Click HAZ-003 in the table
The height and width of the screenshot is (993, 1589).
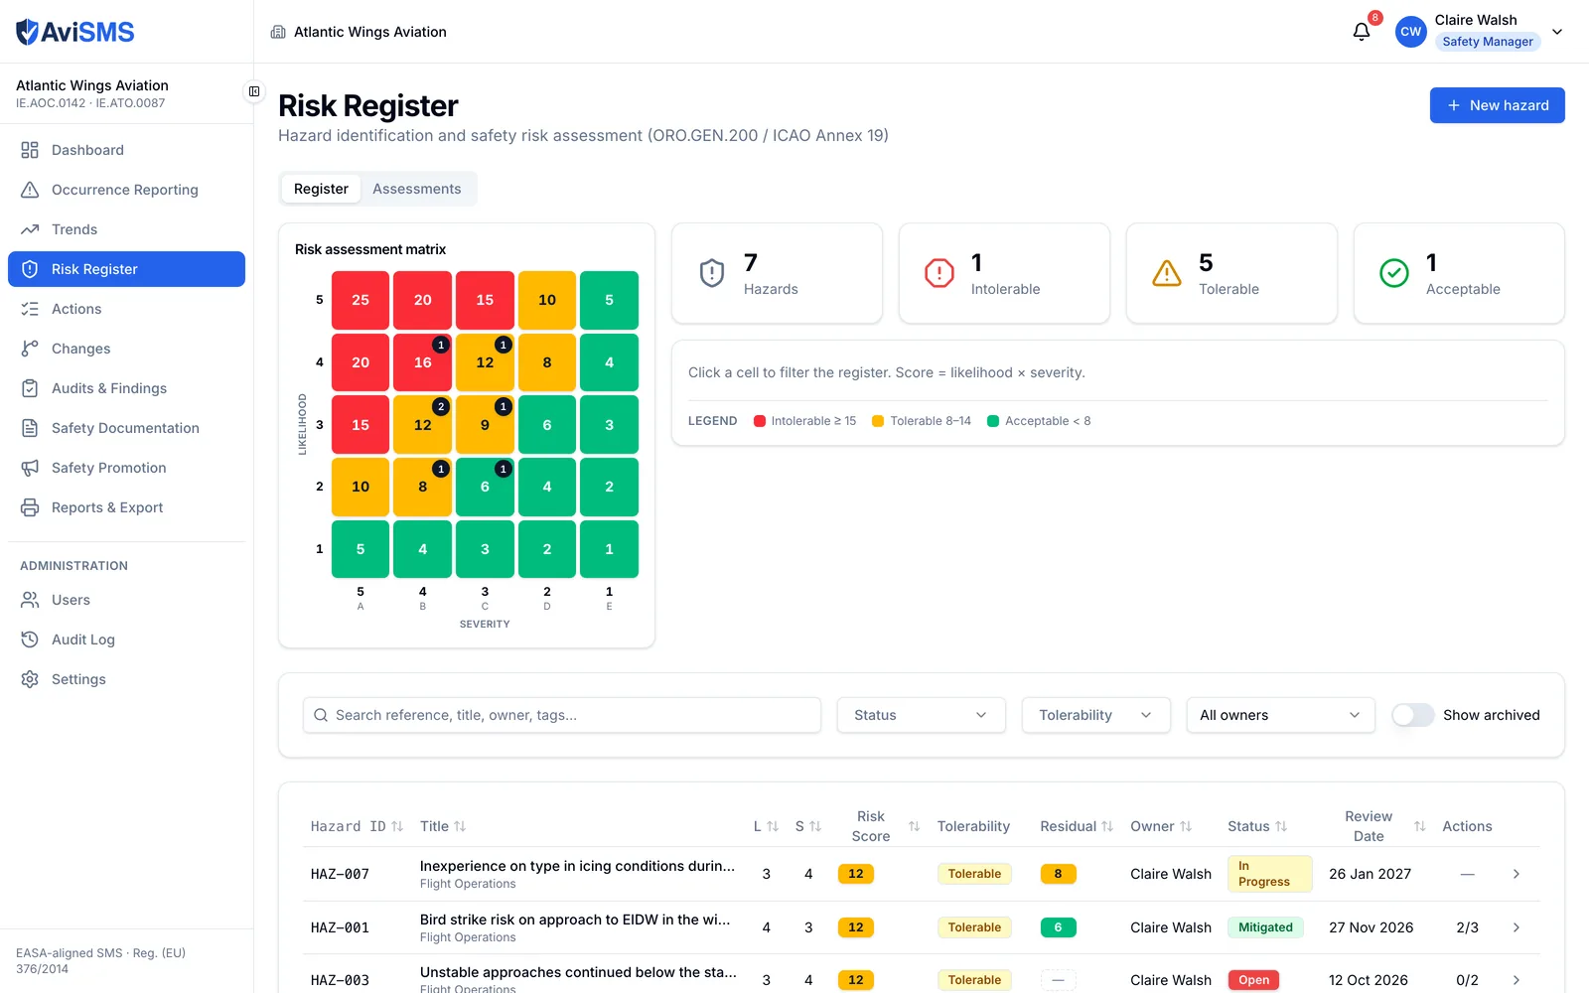(x=340, y=980)
